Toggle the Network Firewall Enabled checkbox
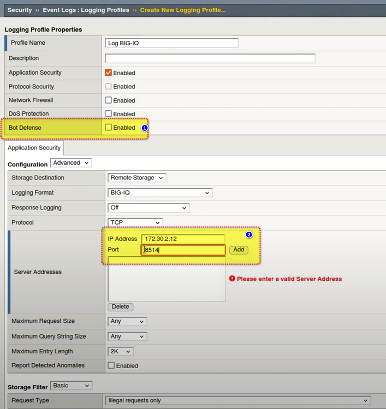Viewport: 386px width, 409px height. (108, 100)
